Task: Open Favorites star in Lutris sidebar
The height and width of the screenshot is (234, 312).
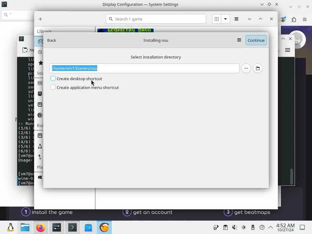Action: tap(41, 63)
